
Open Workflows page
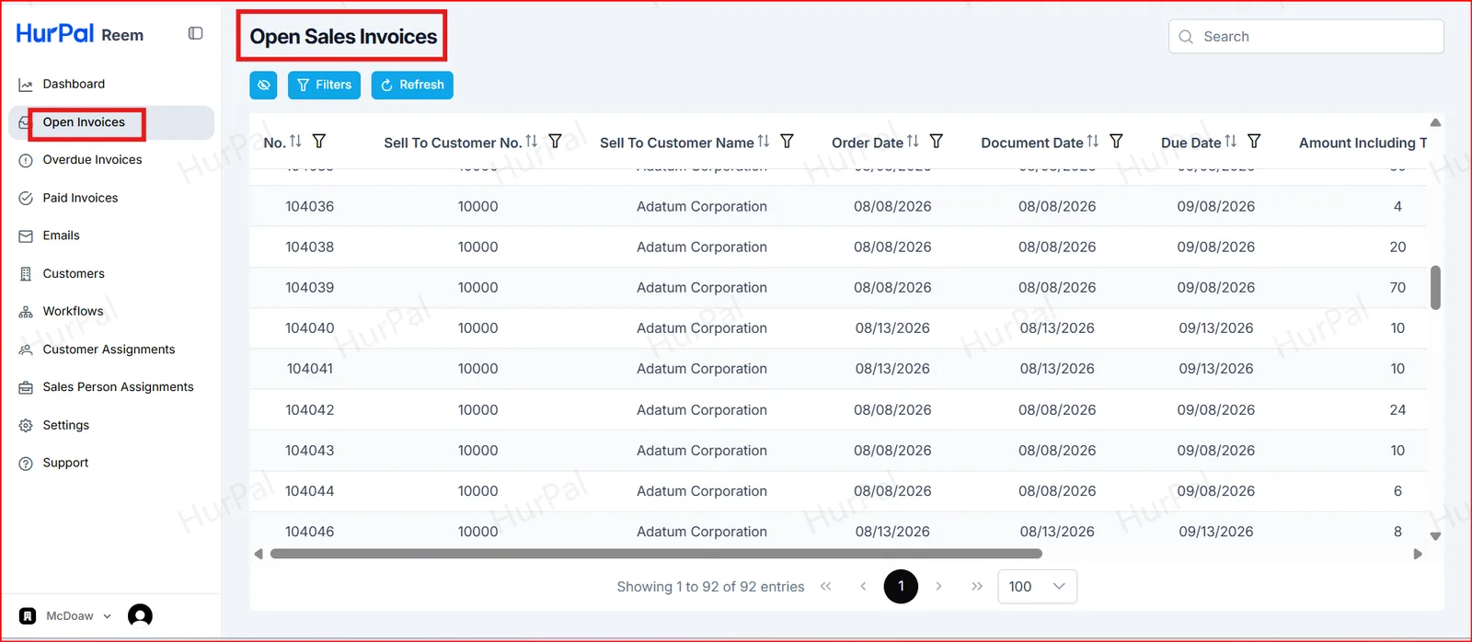(x=73, y=312)
